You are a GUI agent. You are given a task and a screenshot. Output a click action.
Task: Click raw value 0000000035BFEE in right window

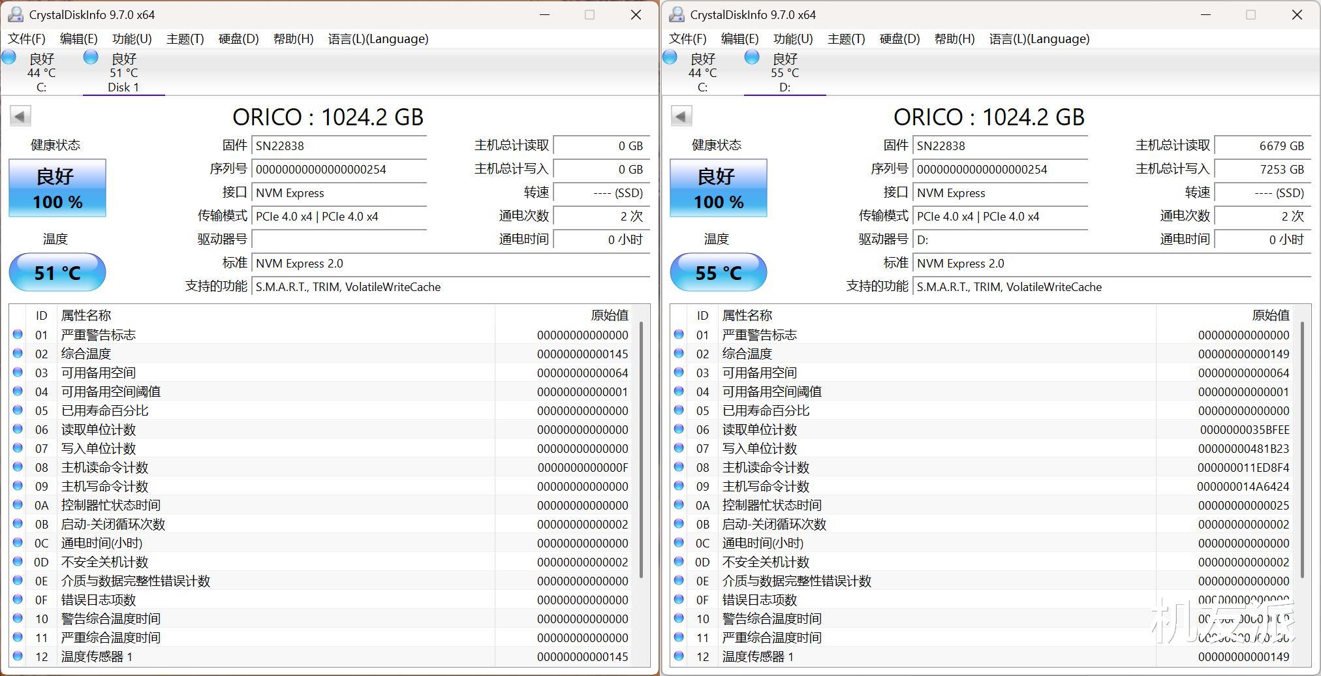1245,429
